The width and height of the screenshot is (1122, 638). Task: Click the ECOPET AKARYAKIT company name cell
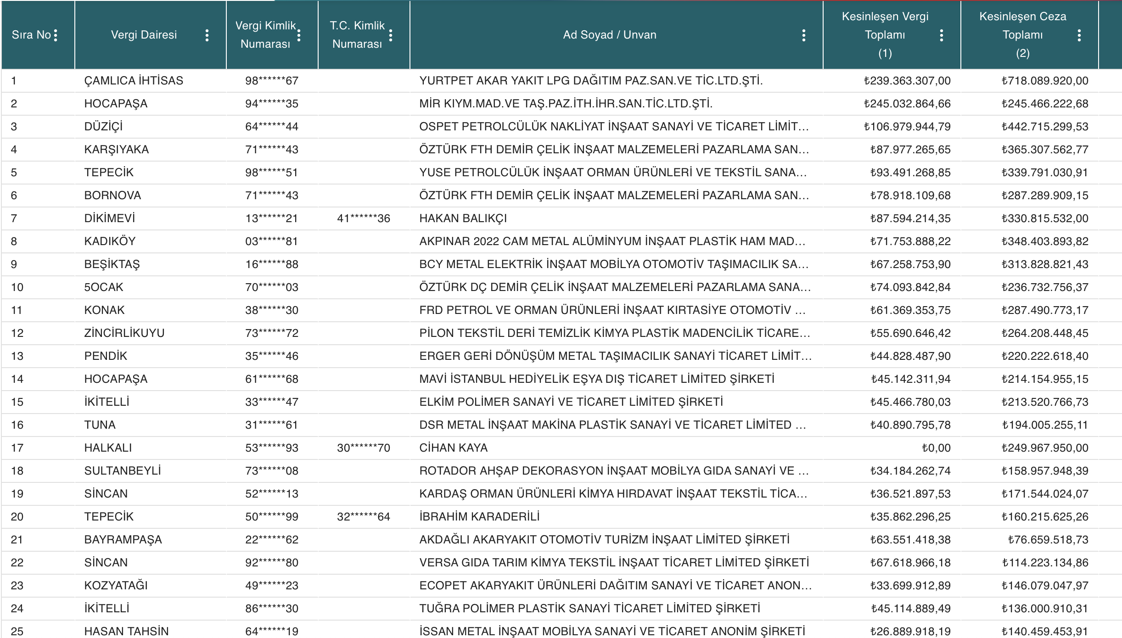[615, 586]
